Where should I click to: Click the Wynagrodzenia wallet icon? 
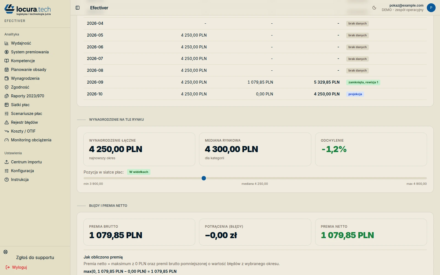click(7, 78)
